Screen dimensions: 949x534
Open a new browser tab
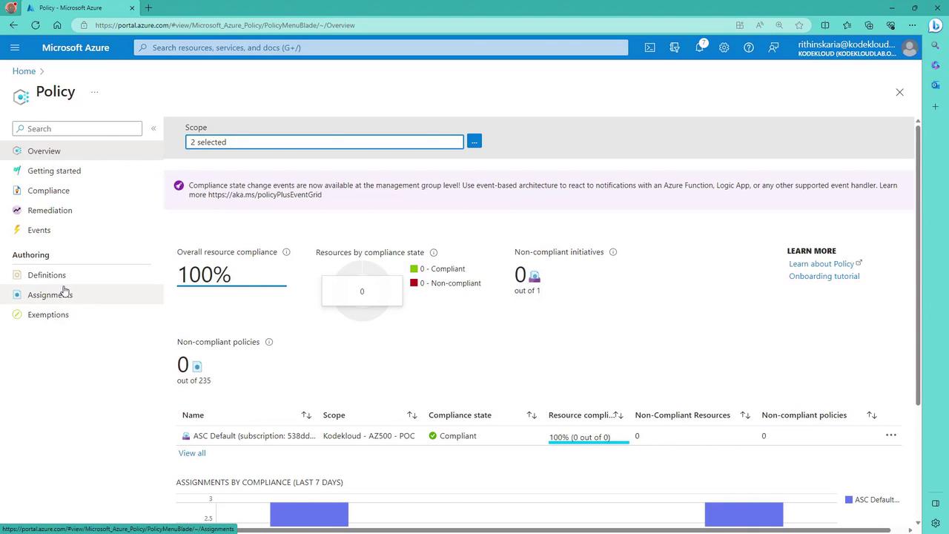coord(148,7)
